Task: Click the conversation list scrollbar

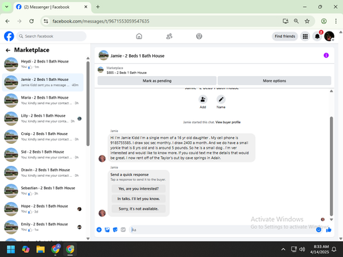Action: click(88, 103)
